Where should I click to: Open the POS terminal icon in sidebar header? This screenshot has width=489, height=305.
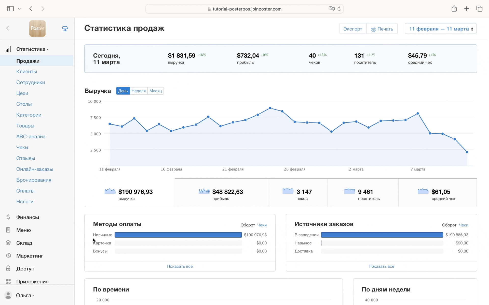tap(65, 28)
